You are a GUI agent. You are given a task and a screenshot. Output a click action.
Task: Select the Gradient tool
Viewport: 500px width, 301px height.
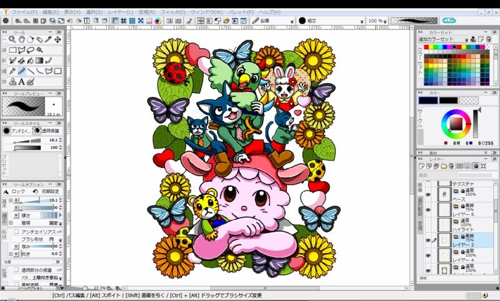pyautogui.click(x=39, y=61)
